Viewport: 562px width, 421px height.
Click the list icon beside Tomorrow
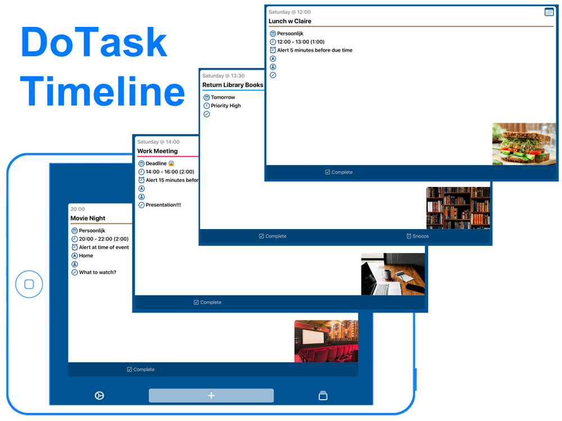pos(206,97)
